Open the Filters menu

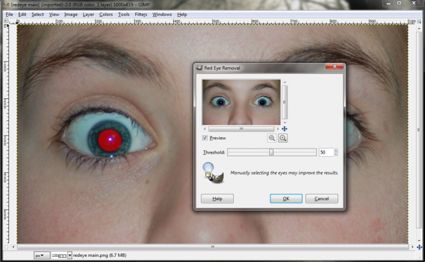[x=141, y=14]
